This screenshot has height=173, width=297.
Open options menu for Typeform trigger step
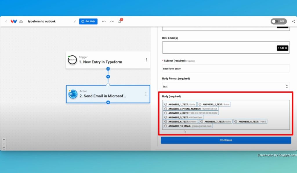[x=146, y=60]
